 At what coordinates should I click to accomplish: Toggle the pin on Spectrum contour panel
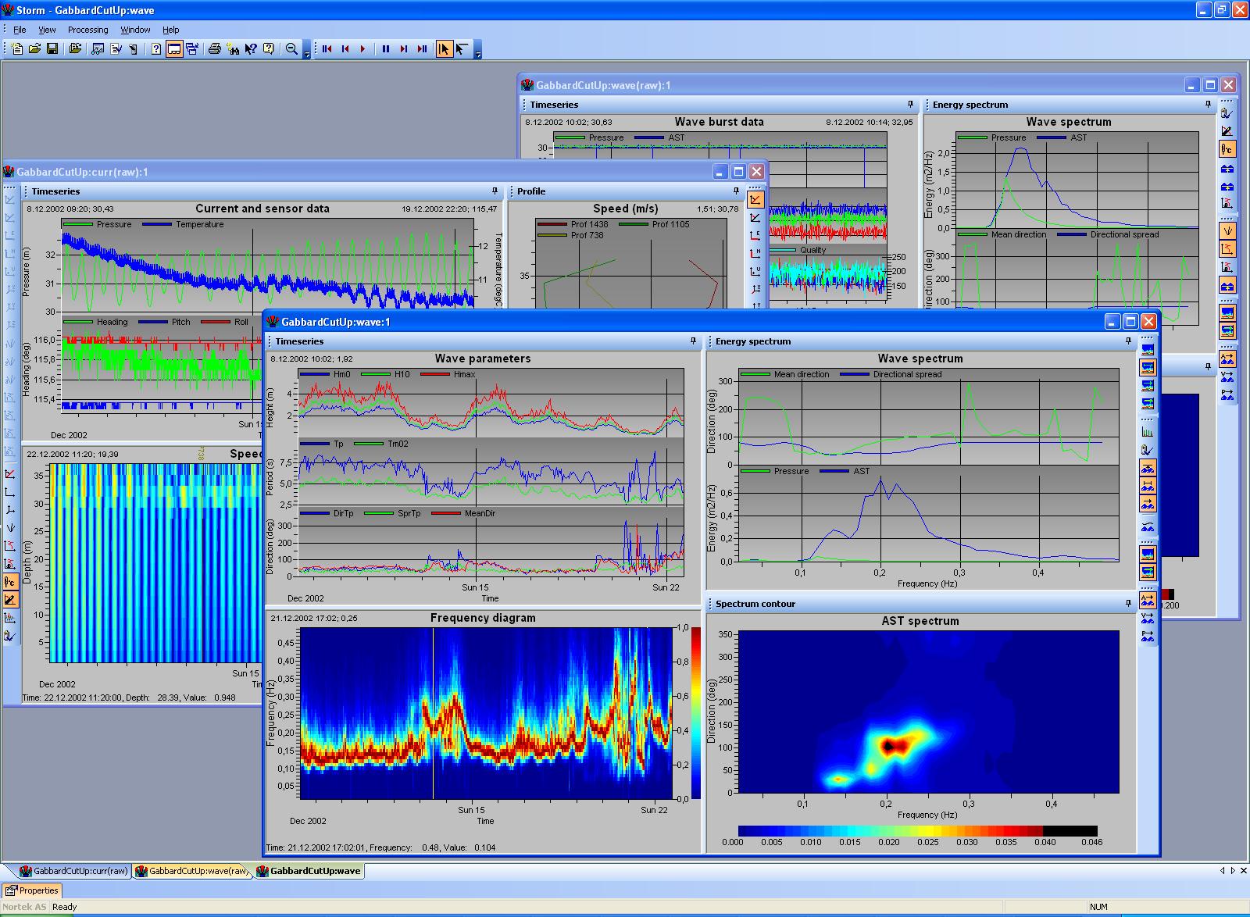1128,604
